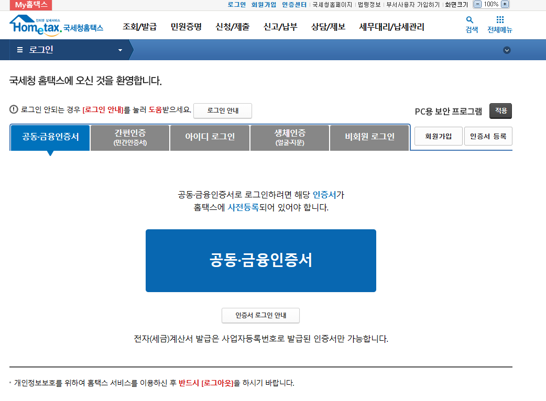Screen dimensions: 546x401
Task: Open the 신청/제출 menu
Action: (x=232, y=27)
